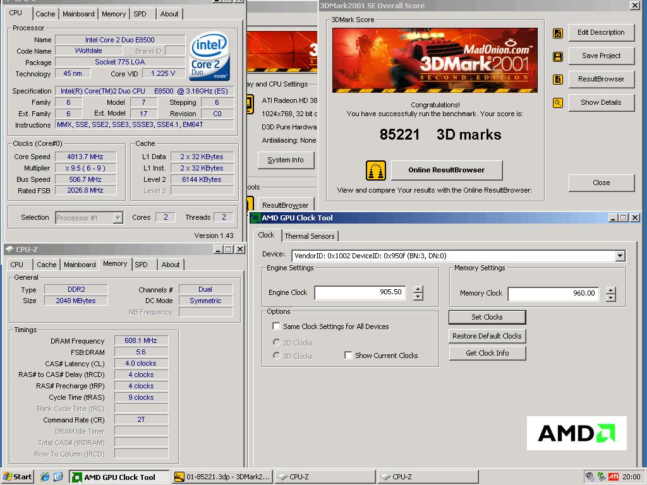Toggle the Show Current Clocks checkbox
Image resolution: width=647 pixels, height=485 pixels.
pos(348,355)
